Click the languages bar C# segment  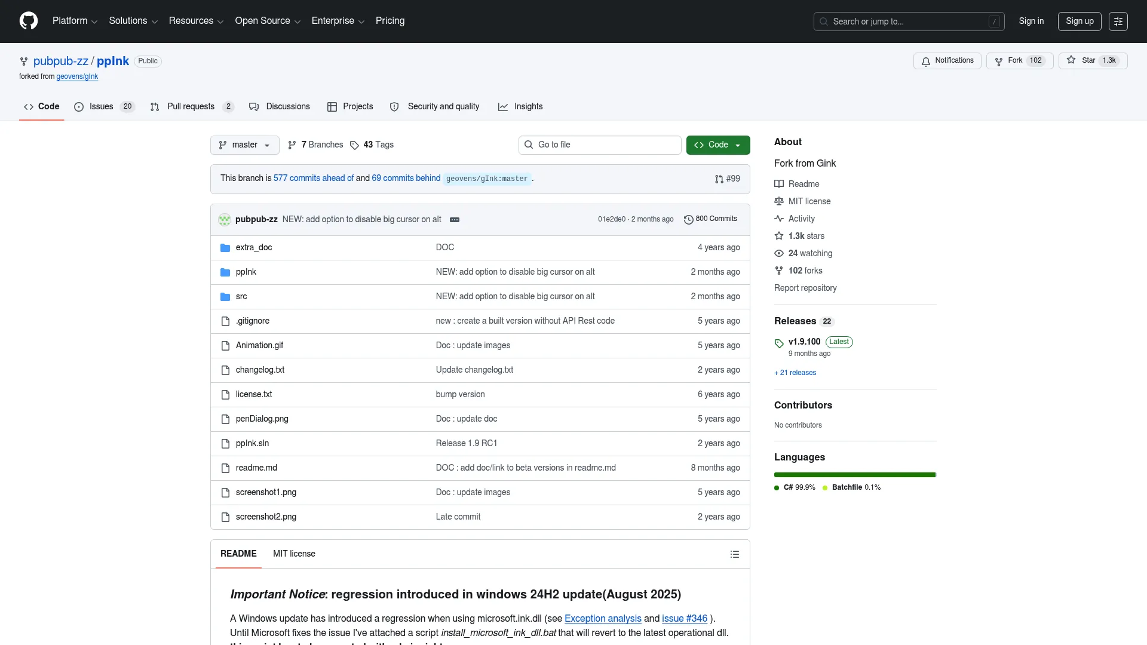[x=854, y=475]
